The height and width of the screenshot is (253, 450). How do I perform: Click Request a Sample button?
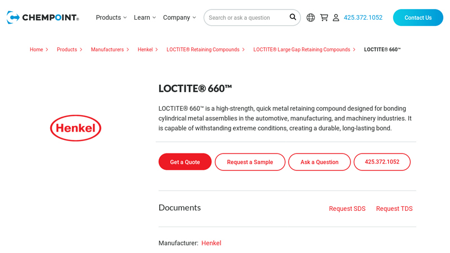[x=250, y=162]
